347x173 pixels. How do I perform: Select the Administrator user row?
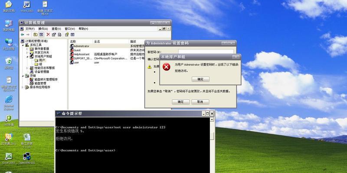107,46
